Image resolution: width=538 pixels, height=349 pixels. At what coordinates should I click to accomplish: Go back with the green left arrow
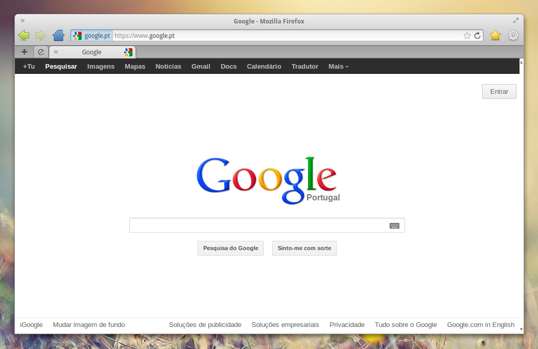(24, 35)
